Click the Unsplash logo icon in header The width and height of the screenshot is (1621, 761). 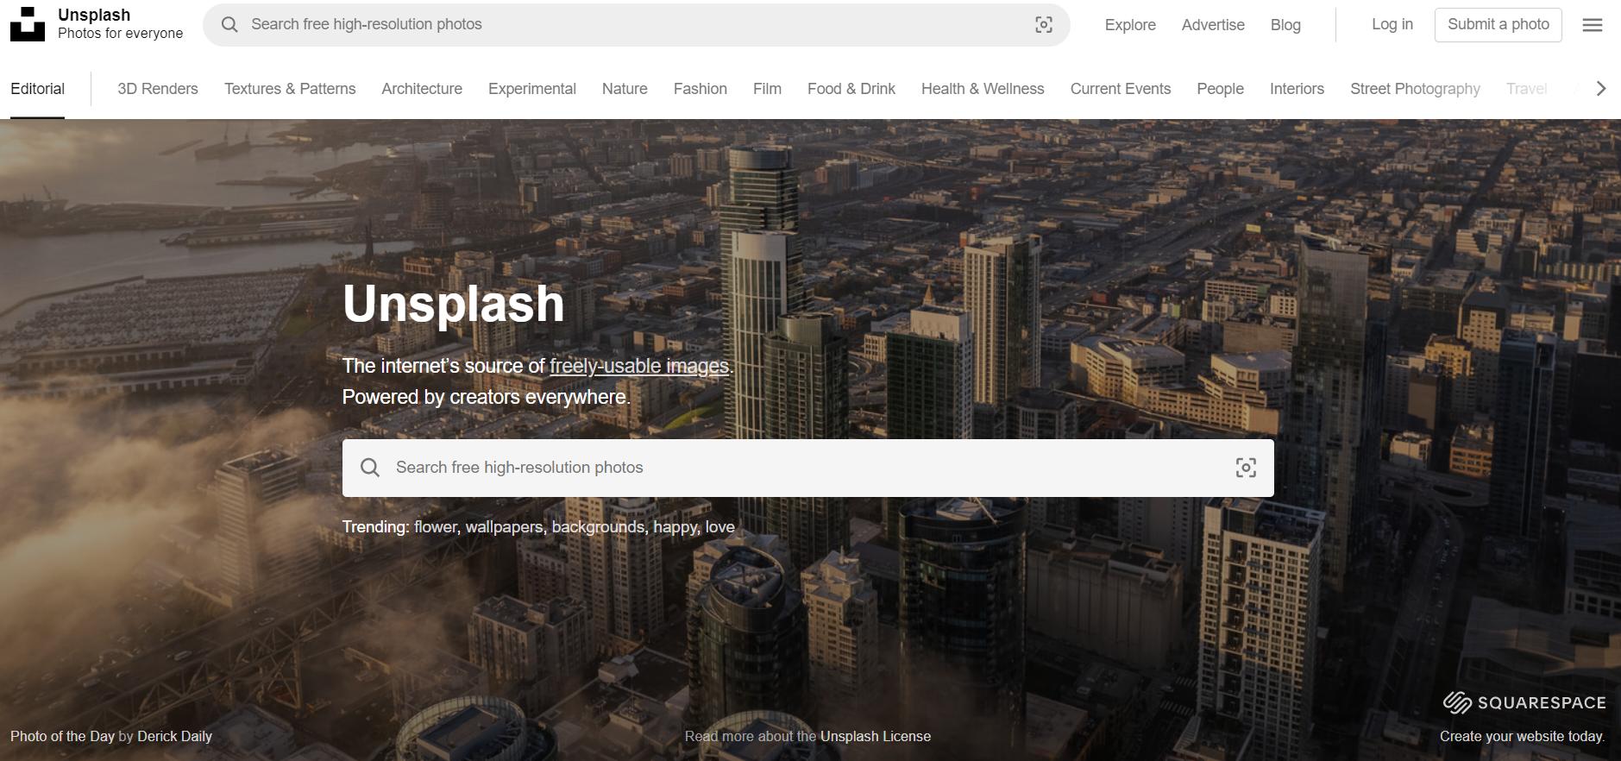click(28, 24)
